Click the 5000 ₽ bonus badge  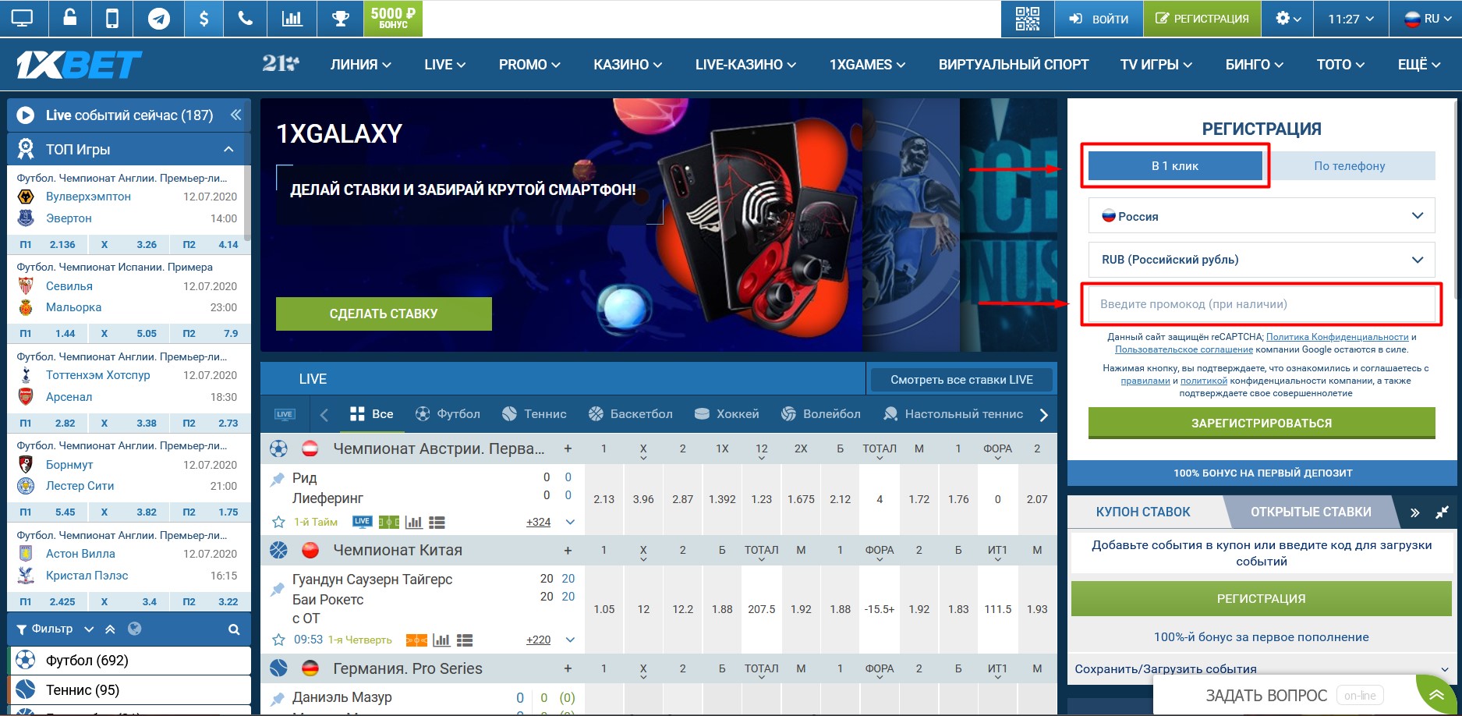[393, 18]
